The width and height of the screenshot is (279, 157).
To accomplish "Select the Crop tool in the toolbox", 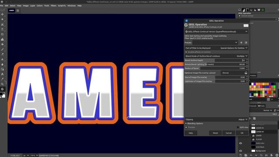I will point(2,34).
